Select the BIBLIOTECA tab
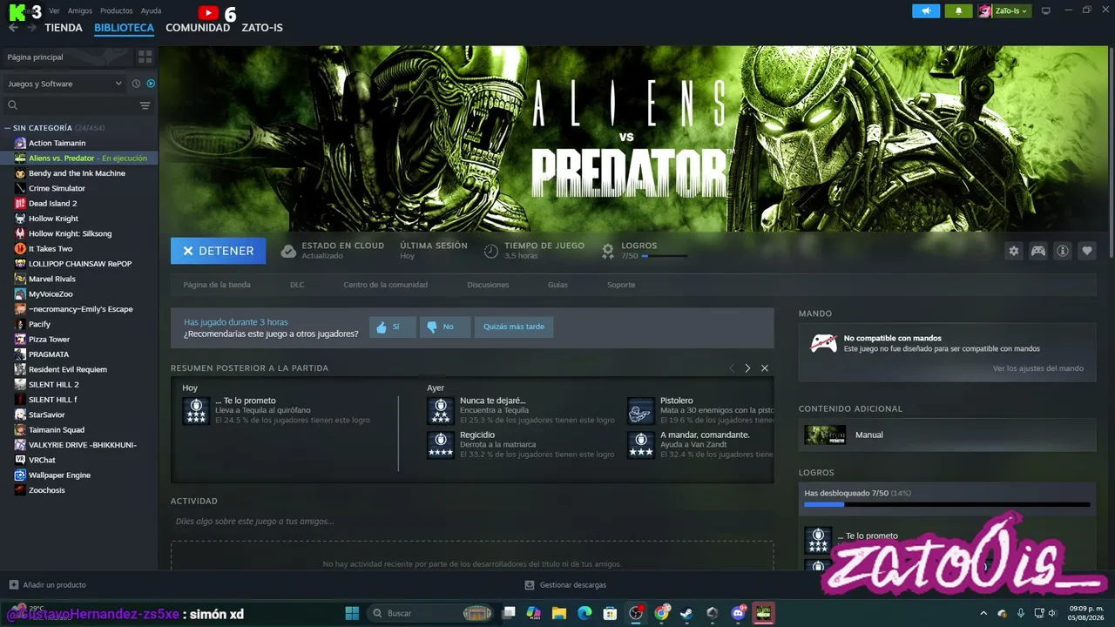The image size is (1115, 627). tap(124, 28)
